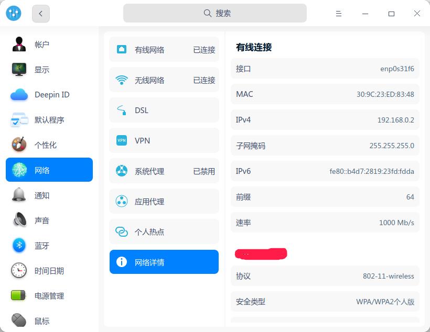Select the 系统代理 system proxy icon
The width and height of the screenshot is (430, 332).
coord(121,171)
